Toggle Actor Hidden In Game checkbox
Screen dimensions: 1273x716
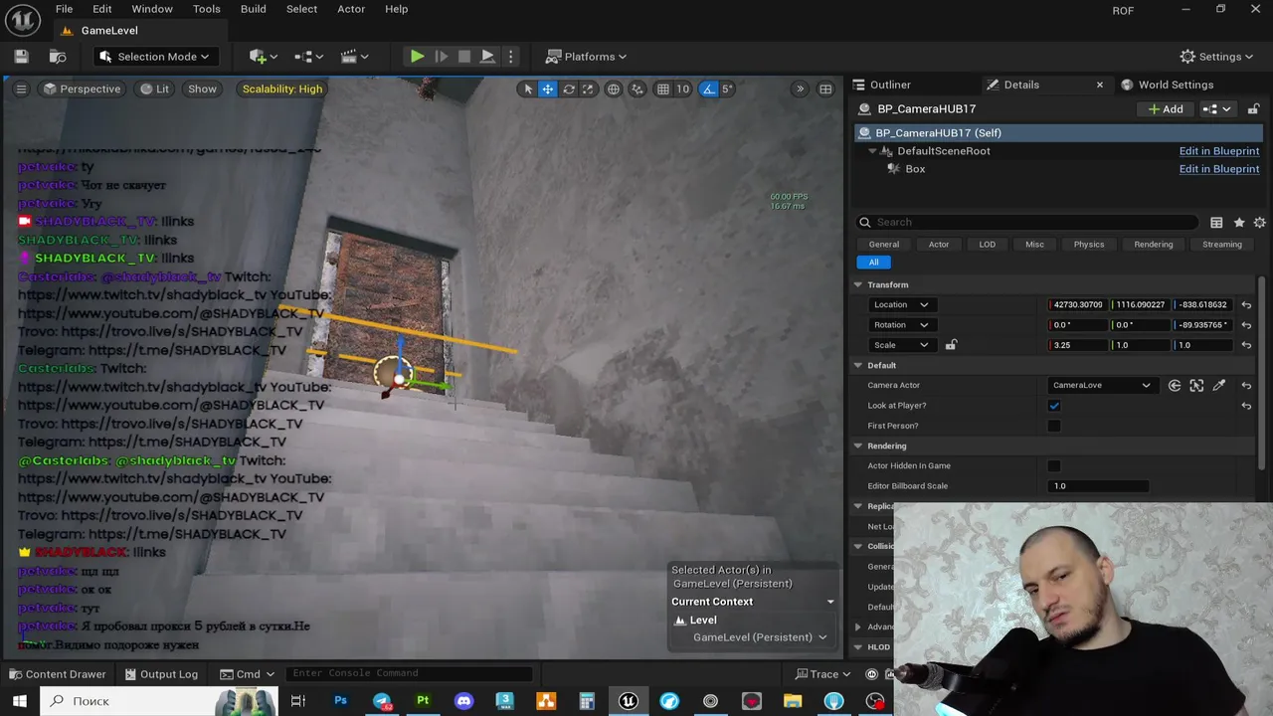click(1054, 466)
